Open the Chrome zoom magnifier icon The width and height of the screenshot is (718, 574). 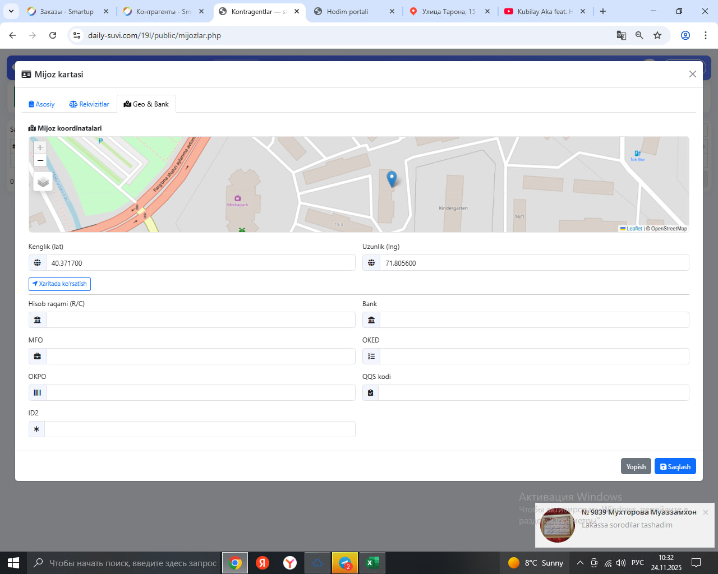[x=639, y=35]
